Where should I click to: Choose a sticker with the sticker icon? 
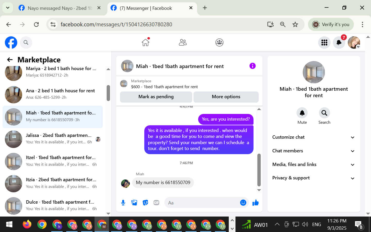tap(145, 203)
